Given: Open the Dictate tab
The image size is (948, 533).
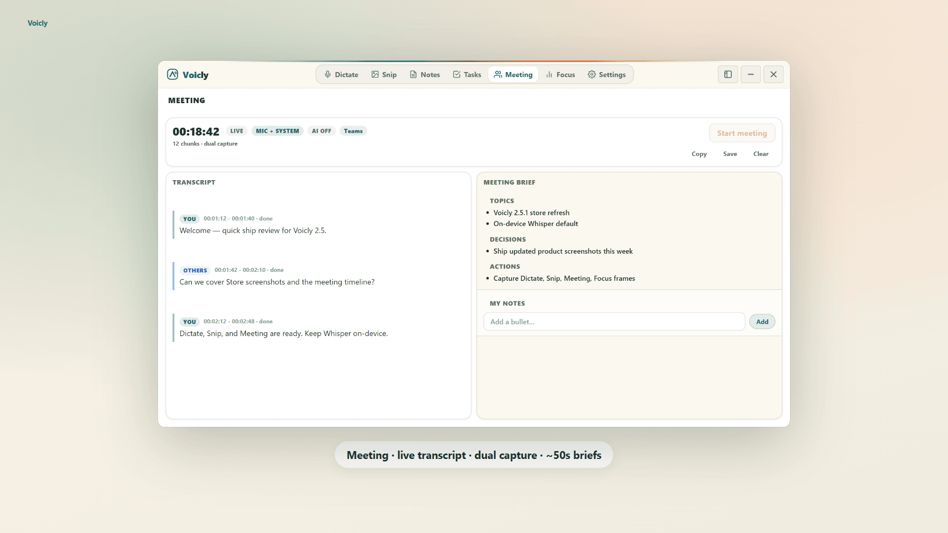Looking at the screenshot, I should 341,75.
